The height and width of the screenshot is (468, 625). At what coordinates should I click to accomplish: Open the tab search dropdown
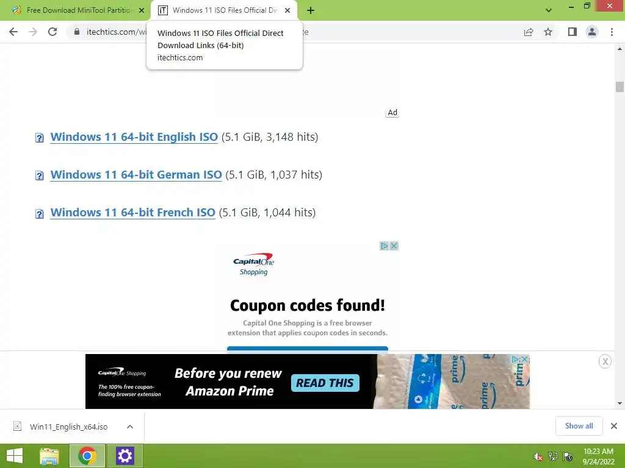coord(549,11)
